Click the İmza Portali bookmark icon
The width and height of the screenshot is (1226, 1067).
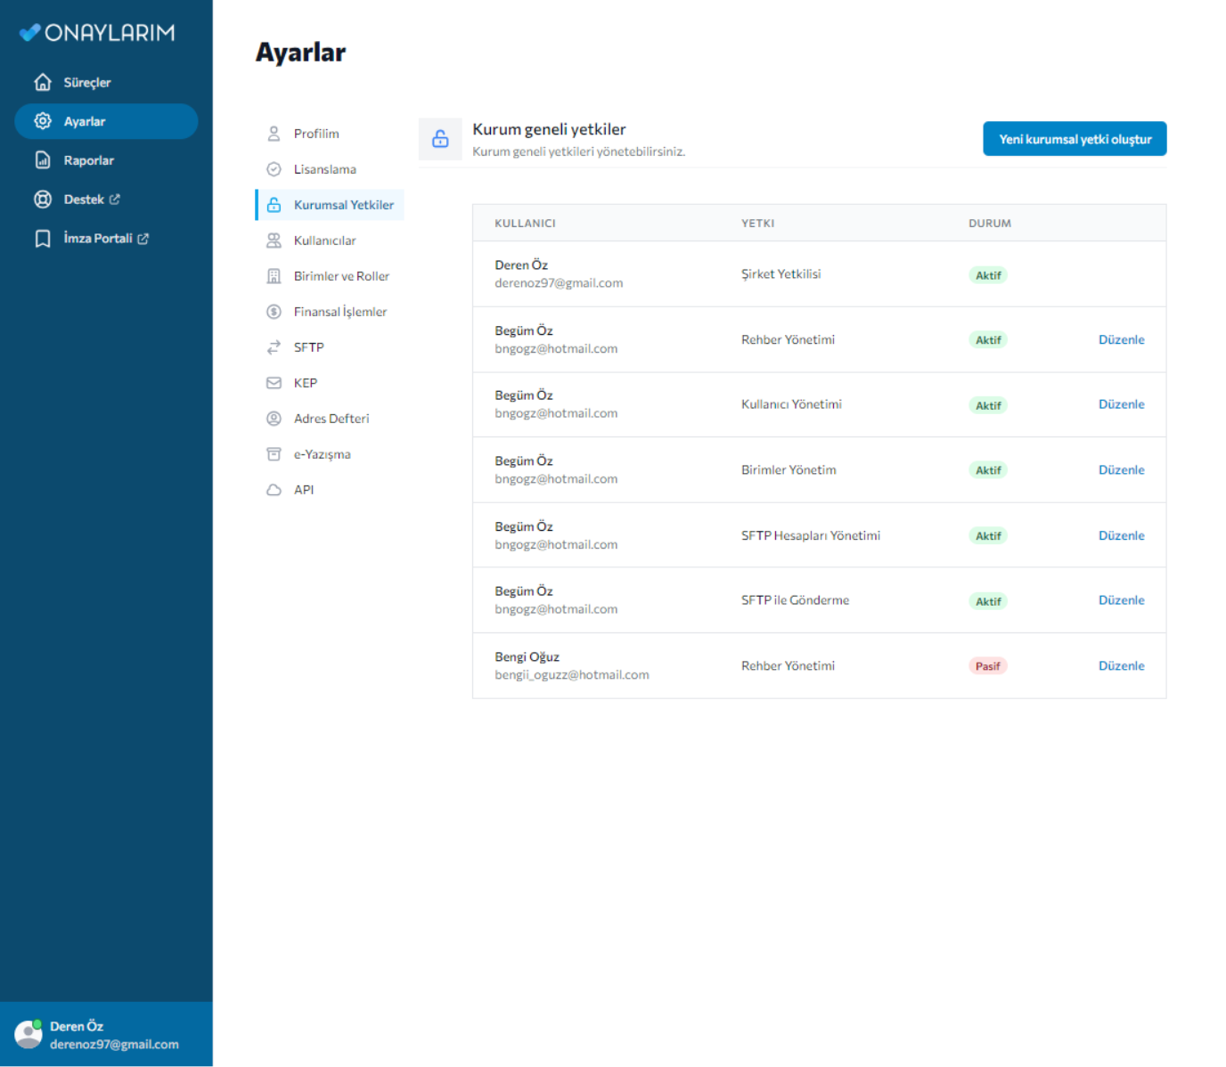(x=43, y=239)
